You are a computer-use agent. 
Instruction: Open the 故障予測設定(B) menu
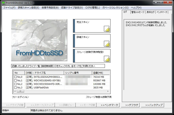coord(50,8)
